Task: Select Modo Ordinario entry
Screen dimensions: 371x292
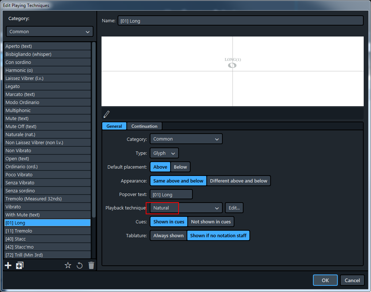Action: (47, 102)
